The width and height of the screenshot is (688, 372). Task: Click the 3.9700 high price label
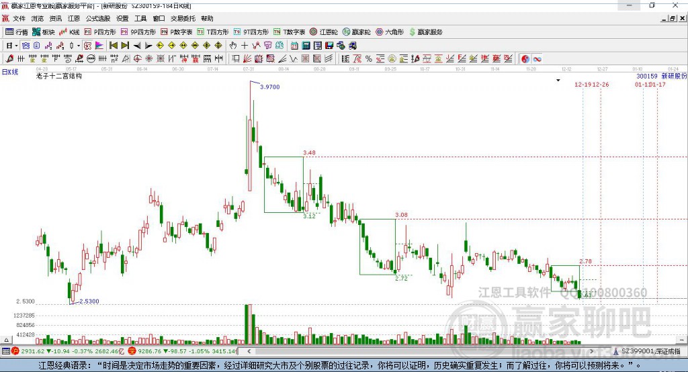(x=270, y=87)
